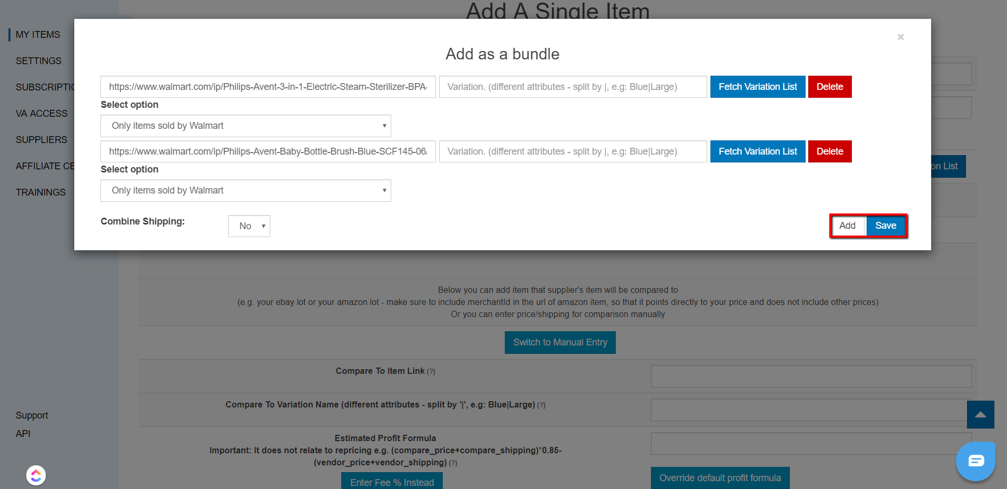This screenshot has height=489, width=1007.
Task: Delete the Bottle-Brush bundle row
Action: point(830,151)
